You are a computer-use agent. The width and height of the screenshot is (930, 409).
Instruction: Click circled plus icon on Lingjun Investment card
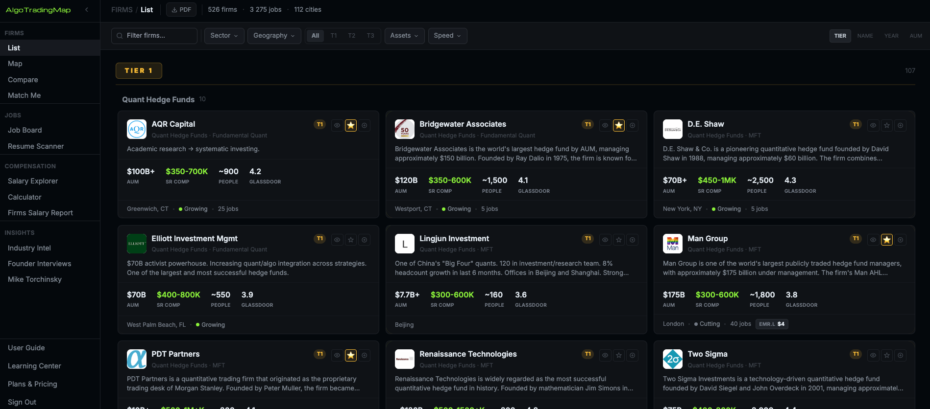(633, 240)
